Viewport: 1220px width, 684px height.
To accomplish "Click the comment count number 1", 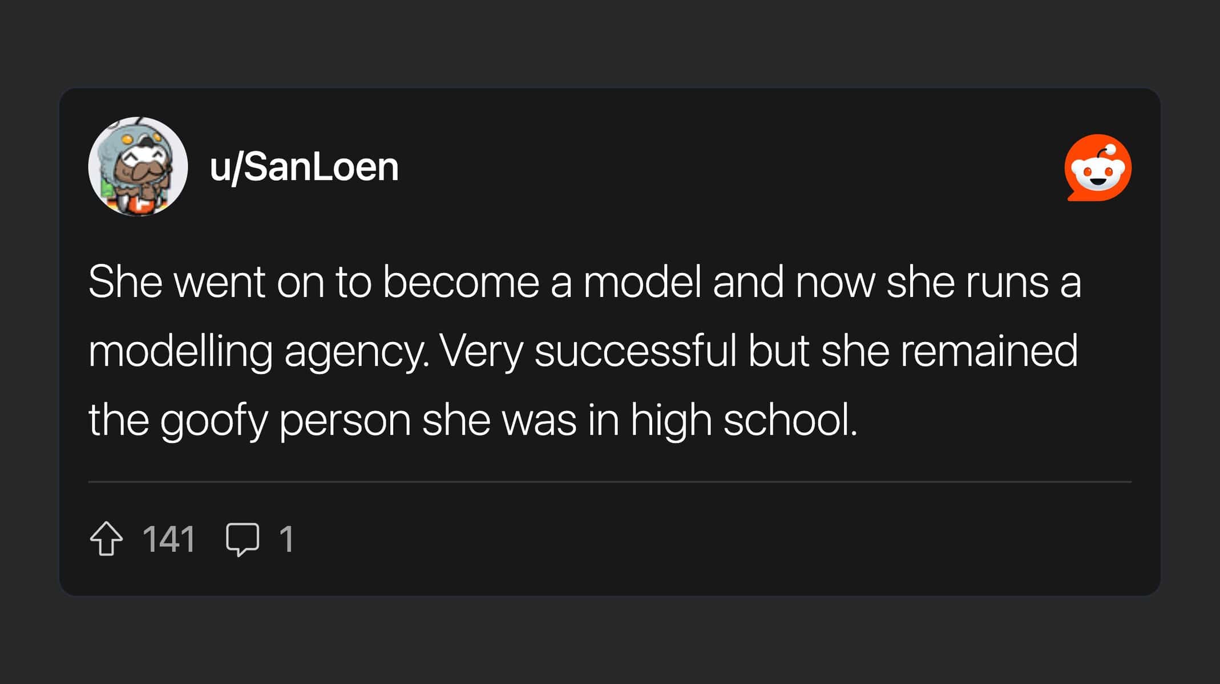I will coord(286,539).
